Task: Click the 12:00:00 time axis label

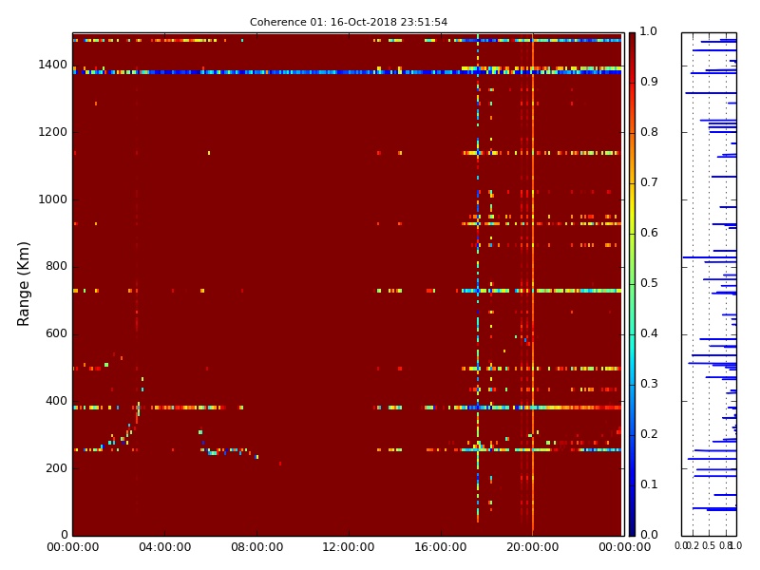Action: point(349,547)
